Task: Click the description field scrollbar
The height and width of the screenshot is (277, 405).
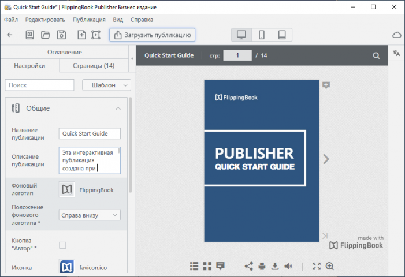Action: coord(119,151)
